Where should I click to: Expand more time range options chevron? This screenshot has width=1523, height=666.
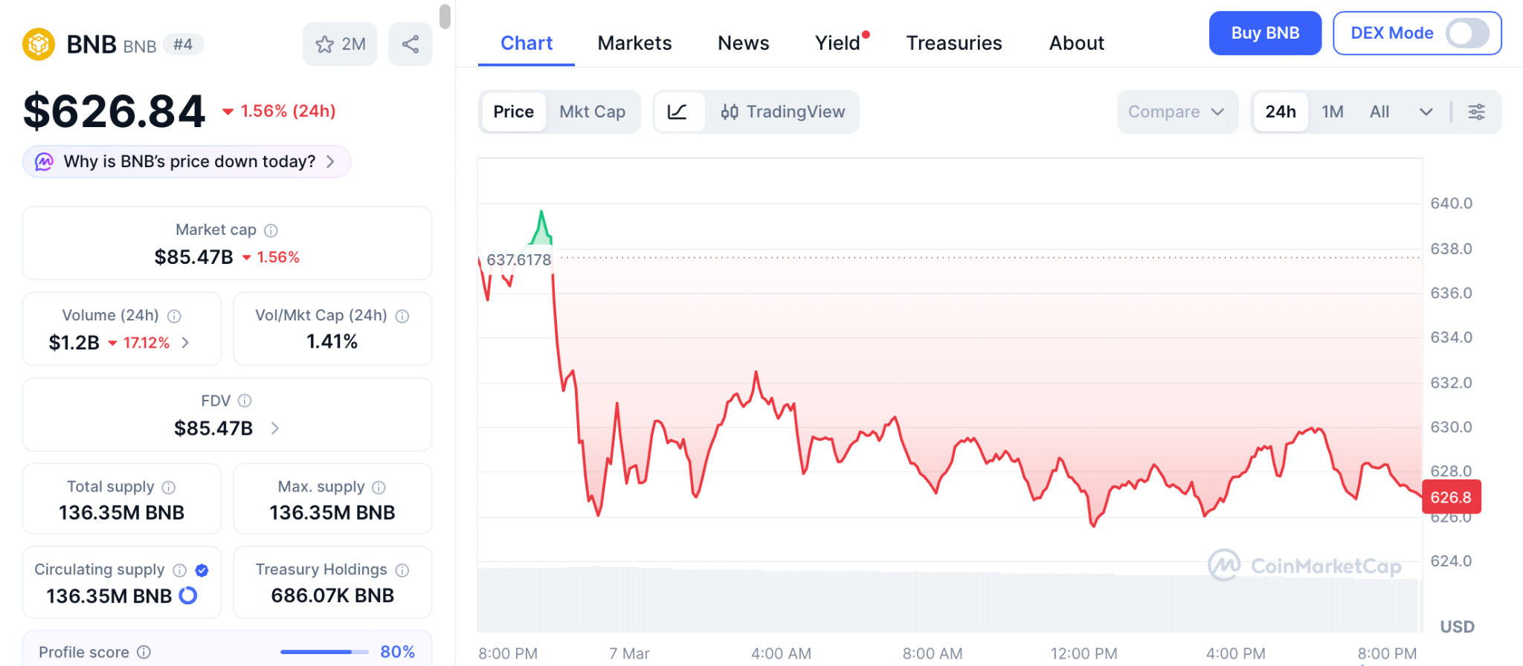[x=1426, y=112]
